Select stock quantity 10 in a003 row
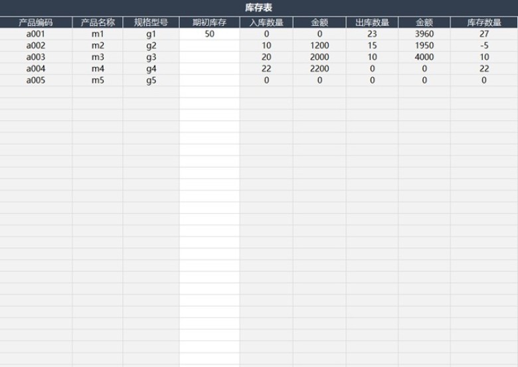The image size is (518, 367). pyautogui.click(x=484, y=57)
